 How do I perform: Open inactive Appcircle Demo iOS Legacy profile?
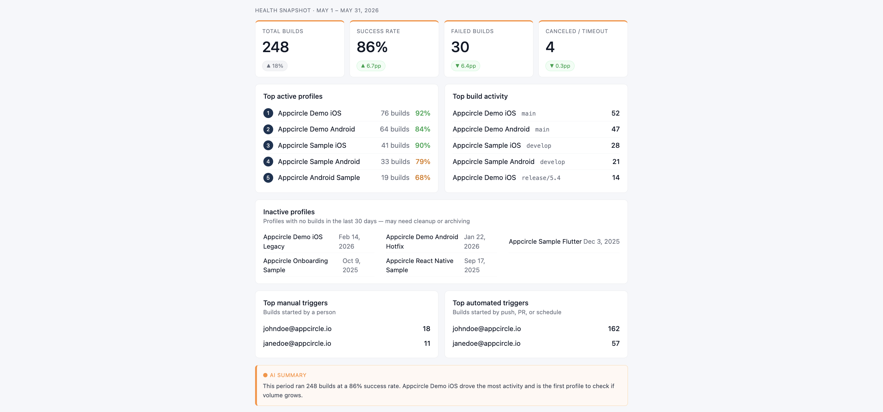319,241
